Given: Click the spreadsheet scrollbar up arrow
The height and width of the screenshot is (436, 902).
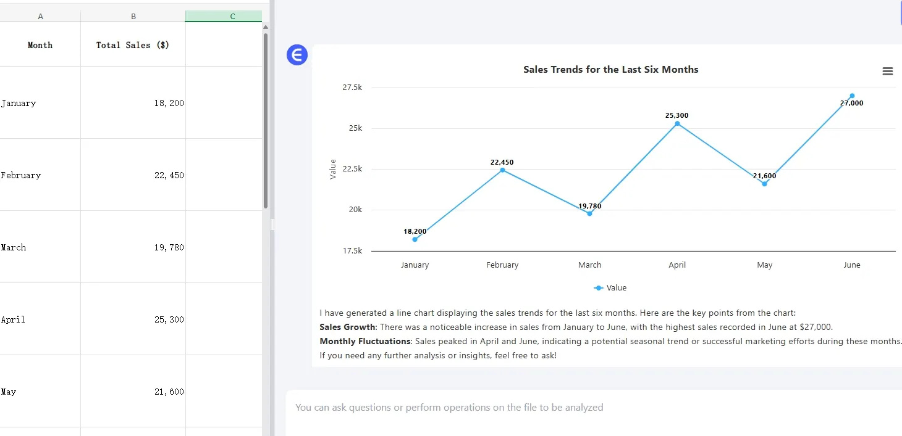Looking at the screenshot, I should (266, 27).
